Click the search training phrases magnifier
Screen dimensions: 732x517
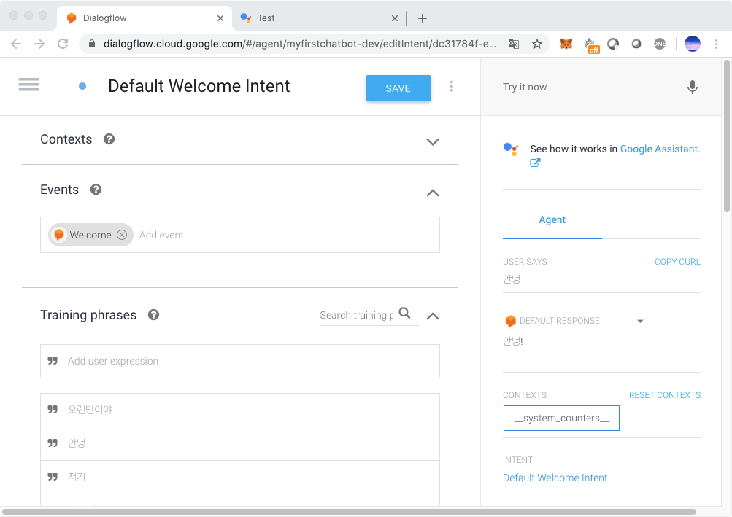click(405, 313)
